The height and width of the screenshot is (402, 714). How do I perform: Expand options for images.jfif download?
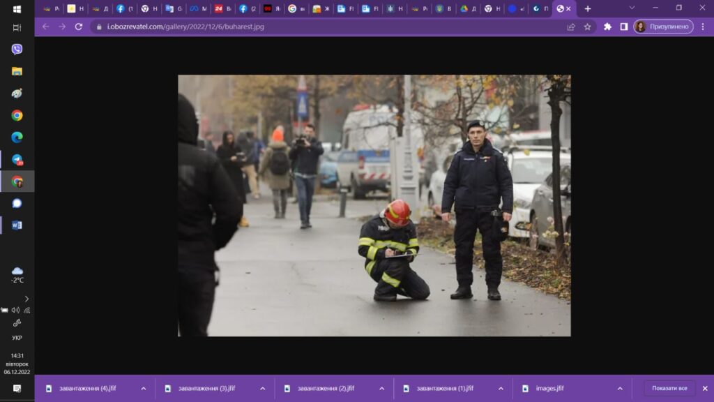coord(620,389)
